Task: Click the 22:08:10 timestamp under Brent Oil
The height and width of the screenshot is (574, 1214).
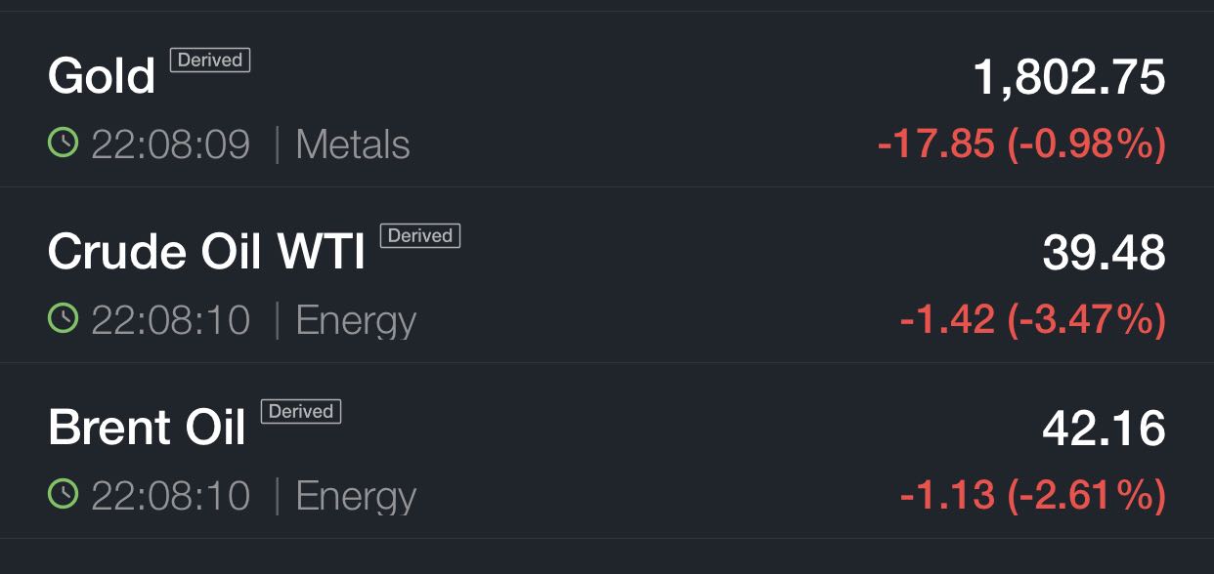Action: (x=170, y=497)
